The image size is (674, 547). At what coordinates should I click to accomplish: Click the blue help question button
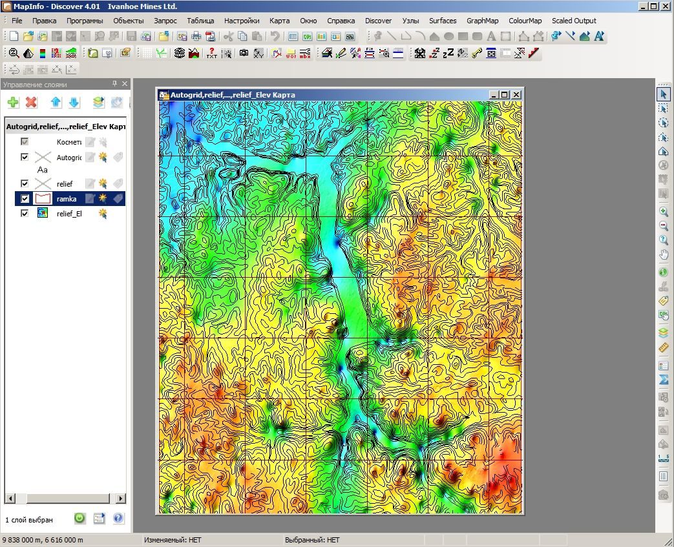click(x=118, y=518)
